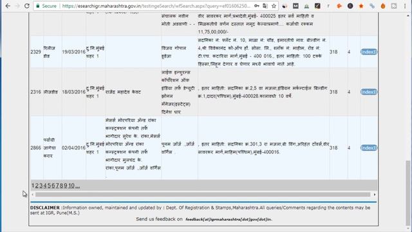
Task: Click the date 18/03/2016
Action: pos(73,92)
